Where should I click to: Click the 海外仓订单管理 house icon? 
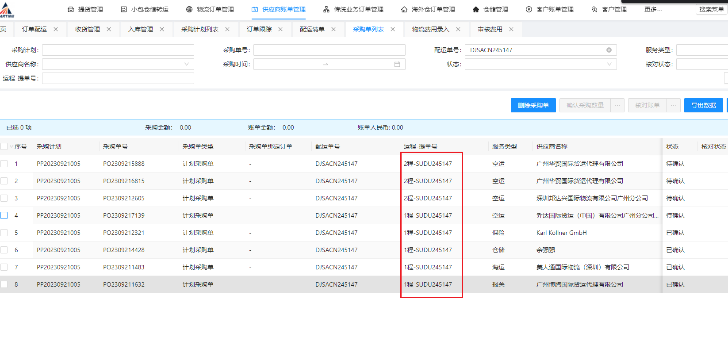coord(404,9)
